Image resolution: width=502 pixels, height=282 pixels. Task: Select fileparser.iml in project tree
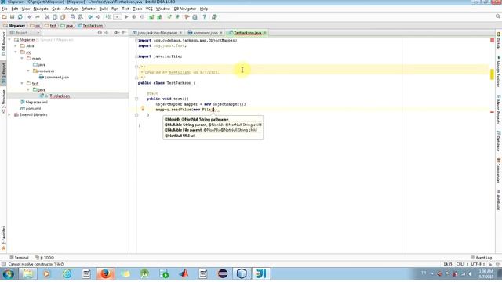pyautogui.click(x=34, y=102)
